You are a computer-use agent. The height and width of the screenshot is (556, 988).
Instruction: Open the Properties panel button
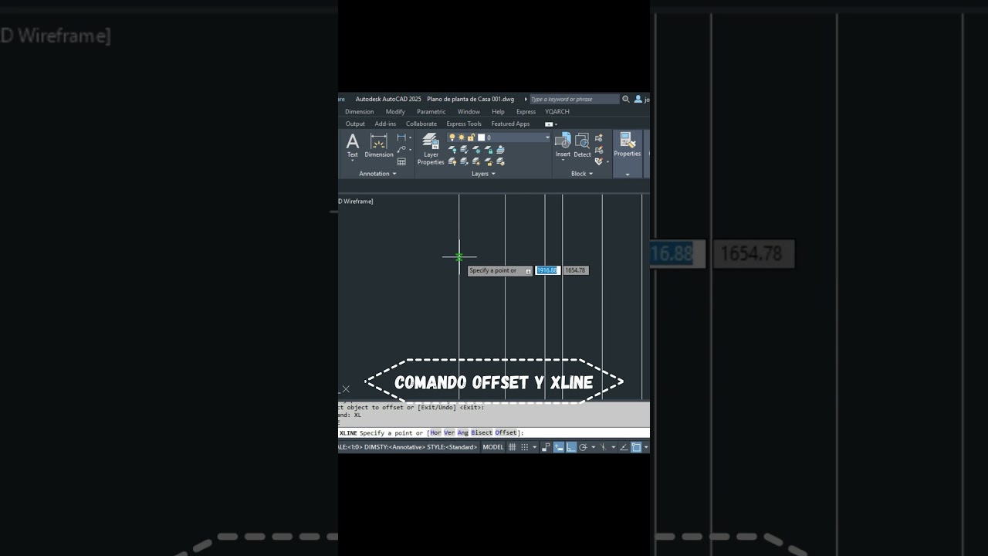[627, 144]
